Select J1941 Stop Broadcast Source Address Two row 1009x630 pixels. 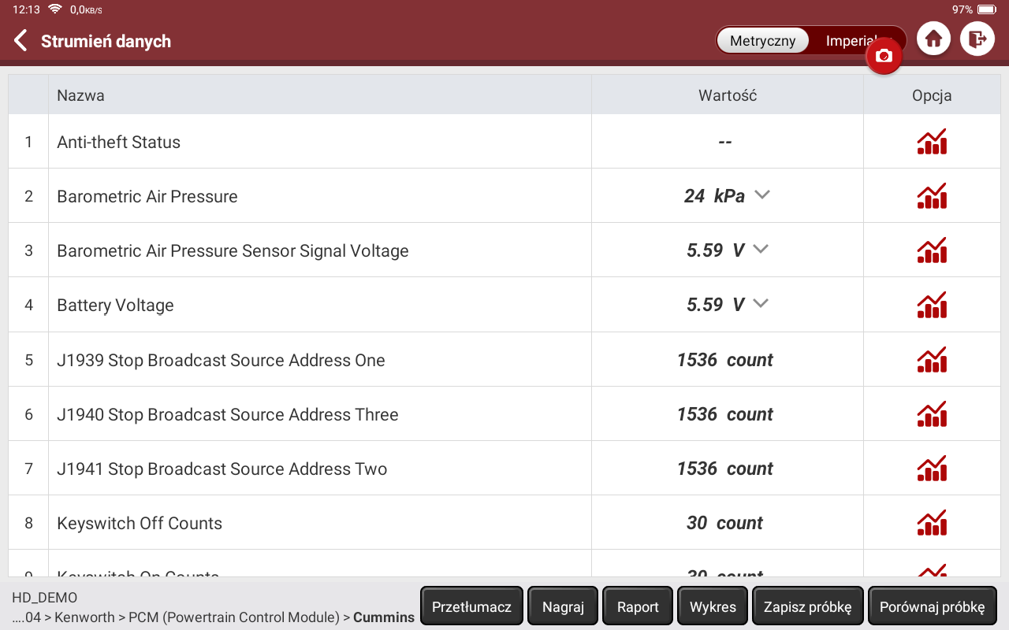[x=222, y=469]
